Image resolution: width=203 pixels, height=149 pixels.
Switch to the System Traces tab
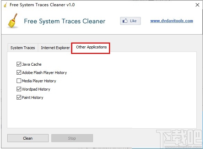[23, 48]
